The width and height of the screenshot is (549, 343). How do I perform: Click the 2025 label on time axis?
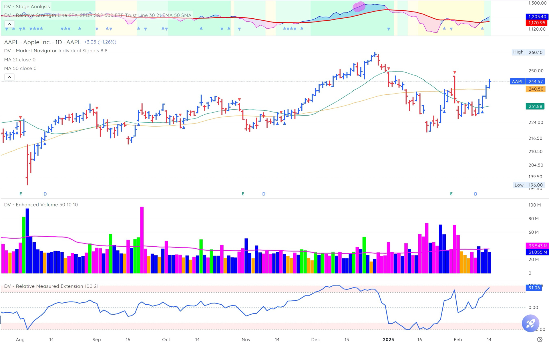[388, 340]
